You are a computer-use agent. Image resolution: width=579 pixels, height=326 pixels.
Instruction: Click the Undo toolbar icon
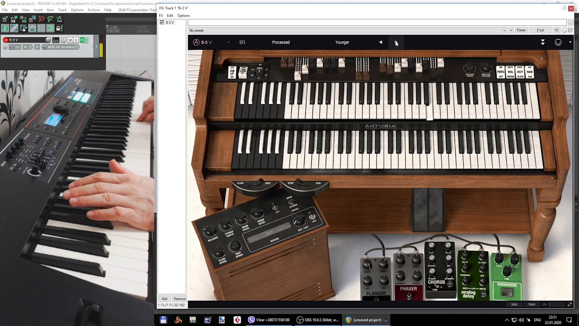coord(41,19)
